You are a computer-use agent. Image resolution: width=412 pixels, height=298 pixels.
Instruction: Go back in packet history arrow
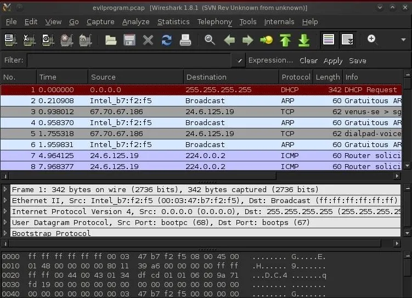[229, 40]
